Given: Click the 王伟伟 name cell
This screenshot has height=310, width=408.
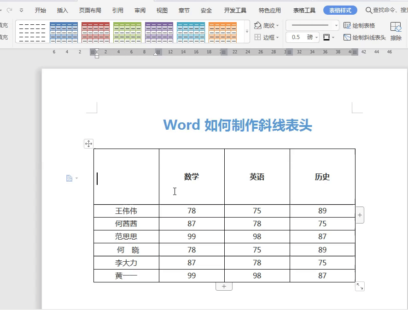Looking at the screenshot, I should click(x=126, y=211).
